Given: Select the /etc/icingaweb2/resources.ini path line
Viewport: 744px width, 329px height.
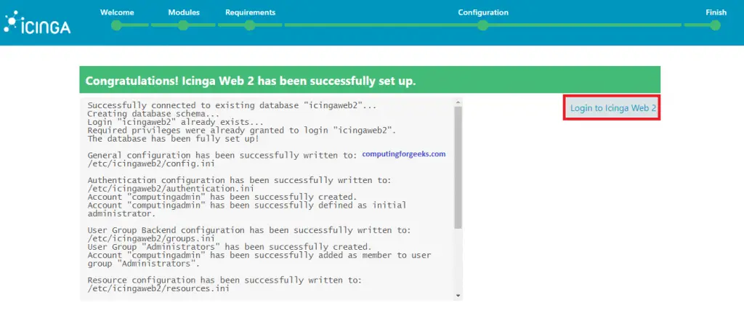Looking at the screenshot, I should [x=158, y=288].
